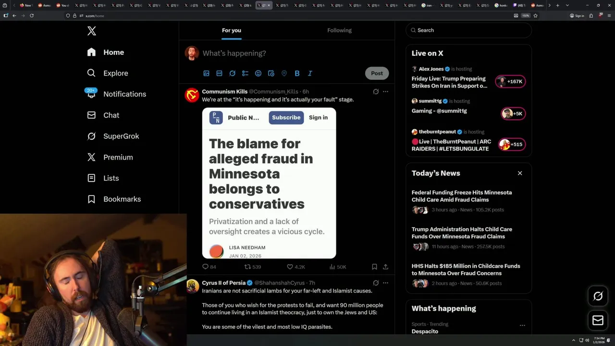Open Despacito trending topic
The height and width of the screenshot is (346, 615).
425,332
